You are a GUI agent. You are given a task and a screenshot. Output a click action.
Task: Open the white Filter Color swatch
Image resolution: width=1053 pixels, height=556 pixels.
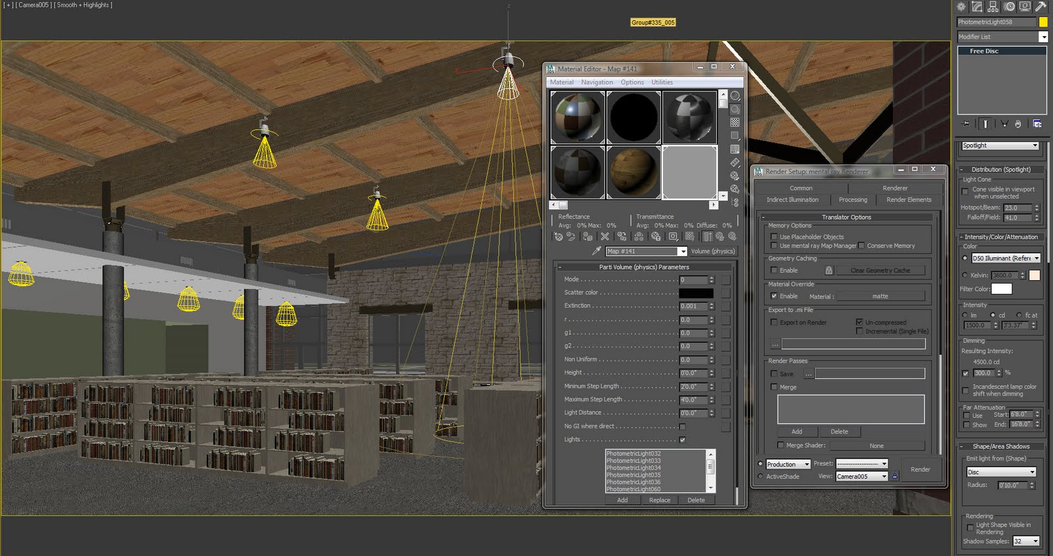tap(1002, 289)
